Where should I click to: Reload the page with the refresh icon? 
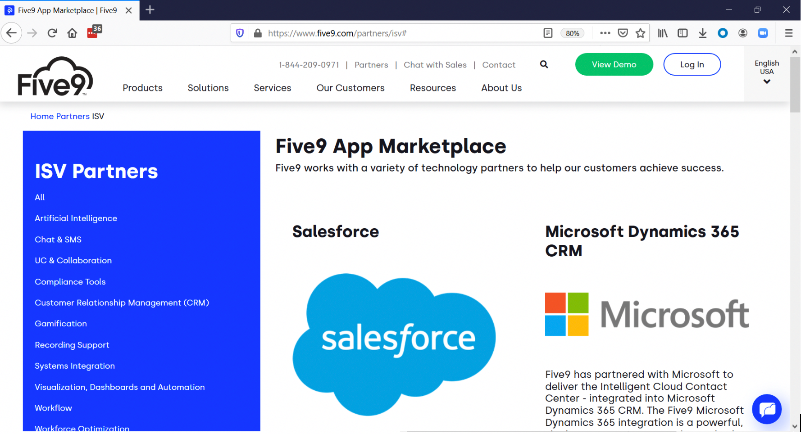point(52,33)
